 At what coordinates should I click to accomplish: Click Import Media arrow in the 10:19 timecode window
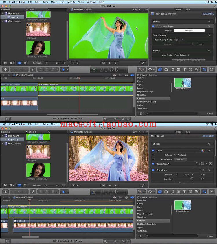coord(5,69)
